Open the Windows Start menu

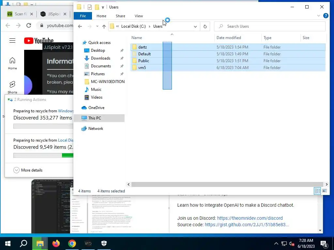point(8,243)
